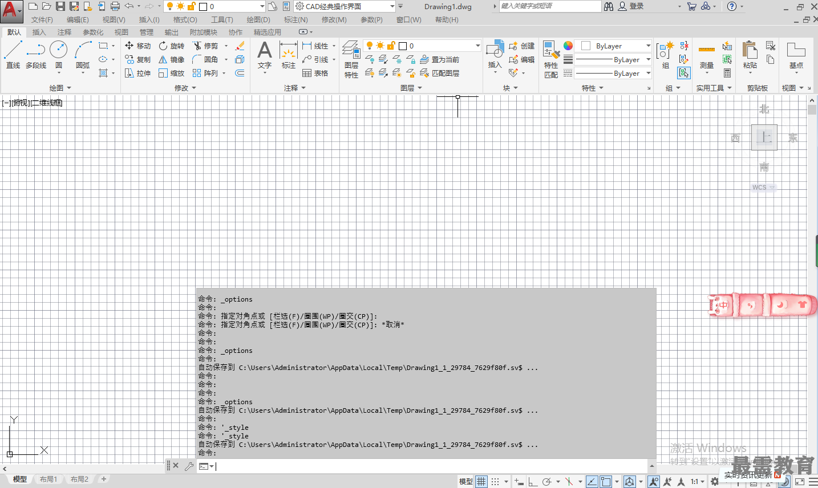818x488 pixels.
Task: Click the 置为当前 layer button
Action: (x=440, y=59)
